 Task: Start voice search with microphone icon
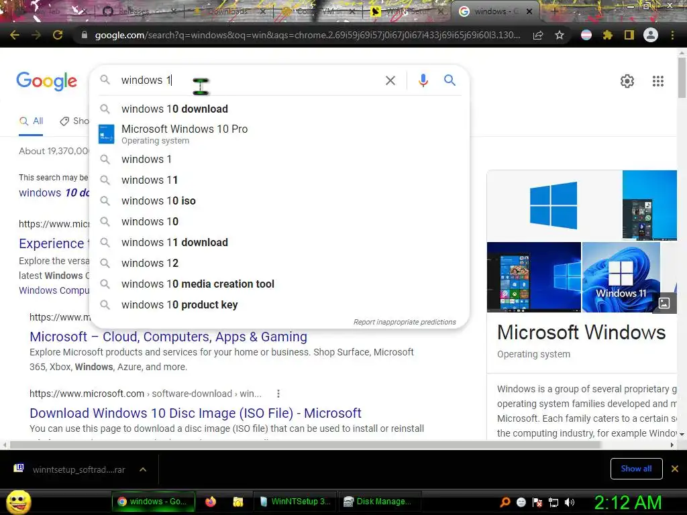click(x=423, y=80)
